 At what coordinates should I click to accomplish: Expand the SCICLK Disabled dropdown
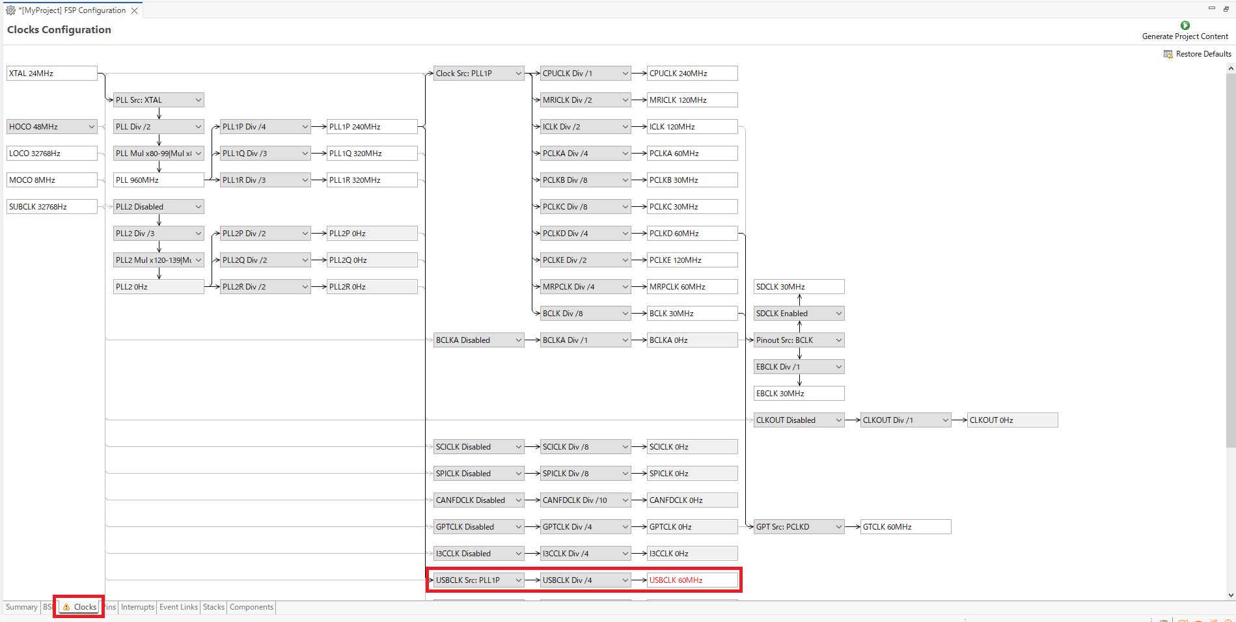coord(479,447)
